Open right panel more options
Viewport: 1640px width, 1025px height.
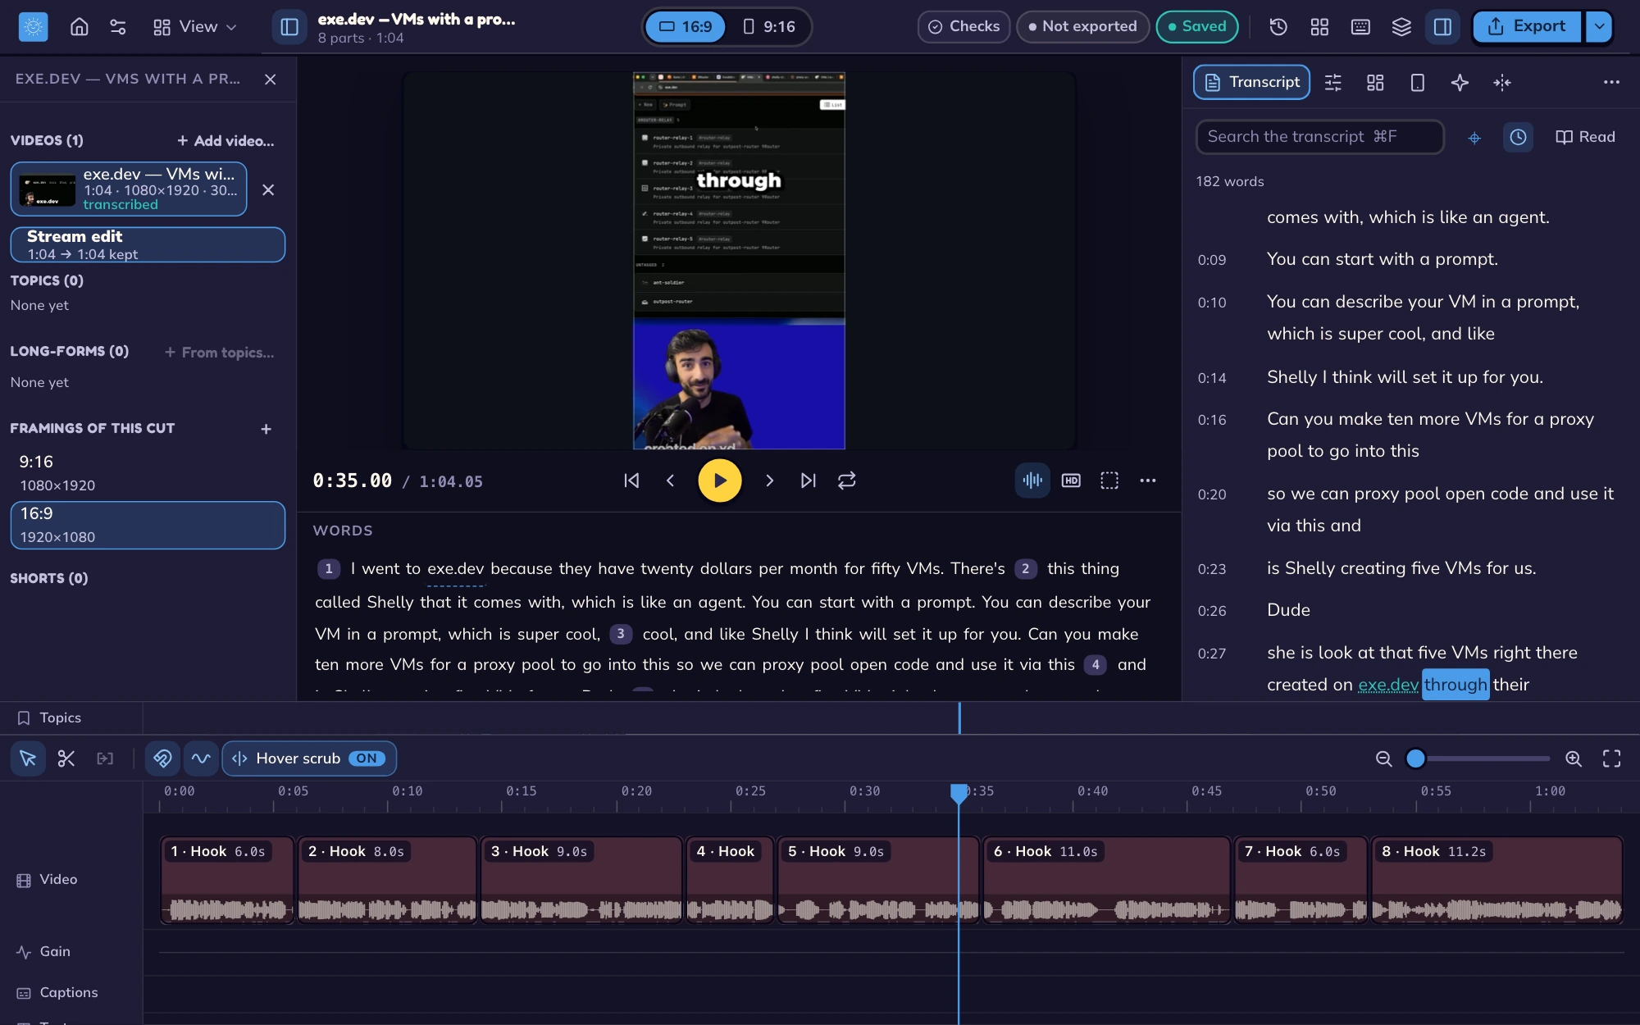[x=1611, y=82]
